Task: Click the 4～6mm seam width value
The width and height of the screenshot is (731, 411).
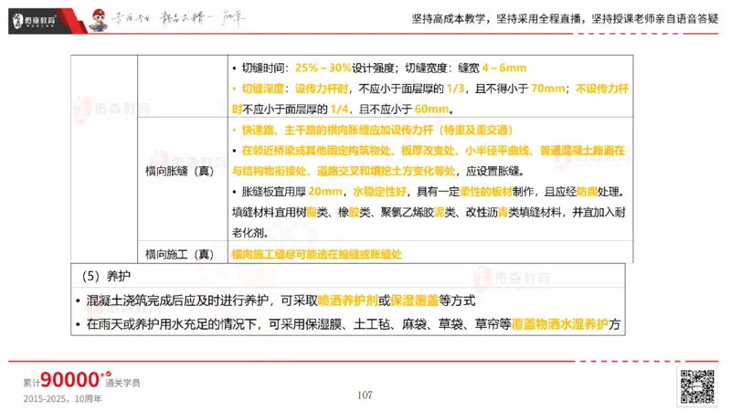Action: [504, 68]
